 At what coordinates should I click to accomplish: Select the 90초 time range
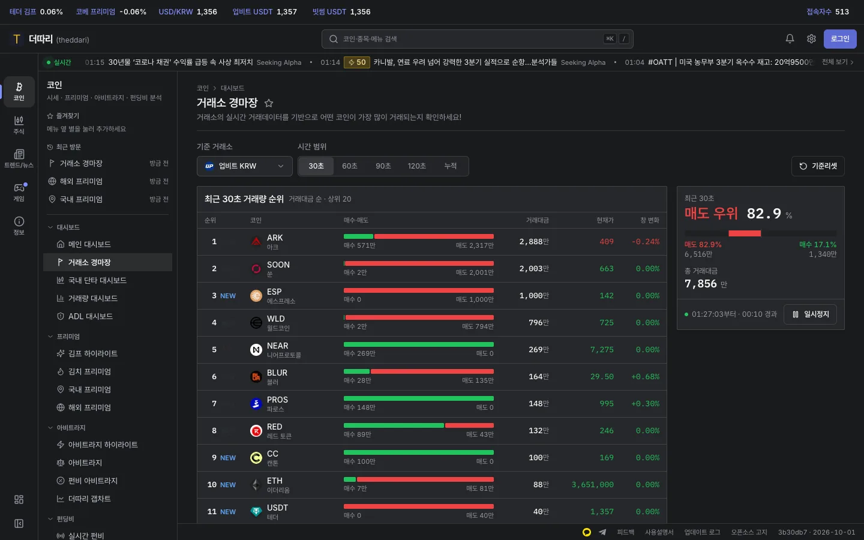383,166
